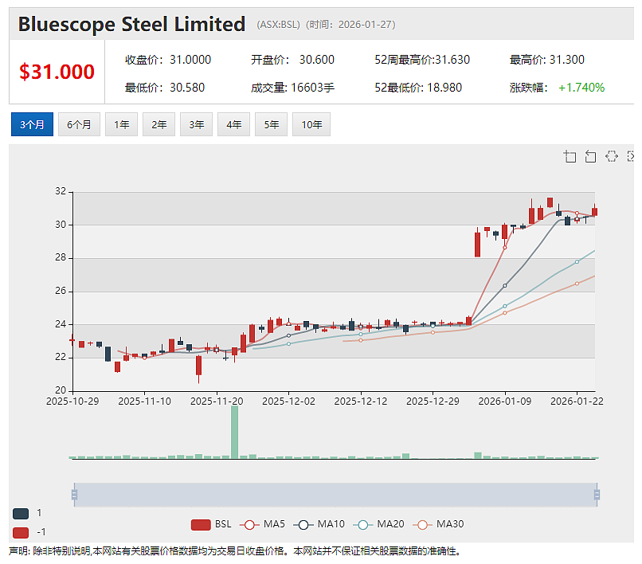
Task: Click the MA10 marker point near 2026-01-09
Action: 505,285
